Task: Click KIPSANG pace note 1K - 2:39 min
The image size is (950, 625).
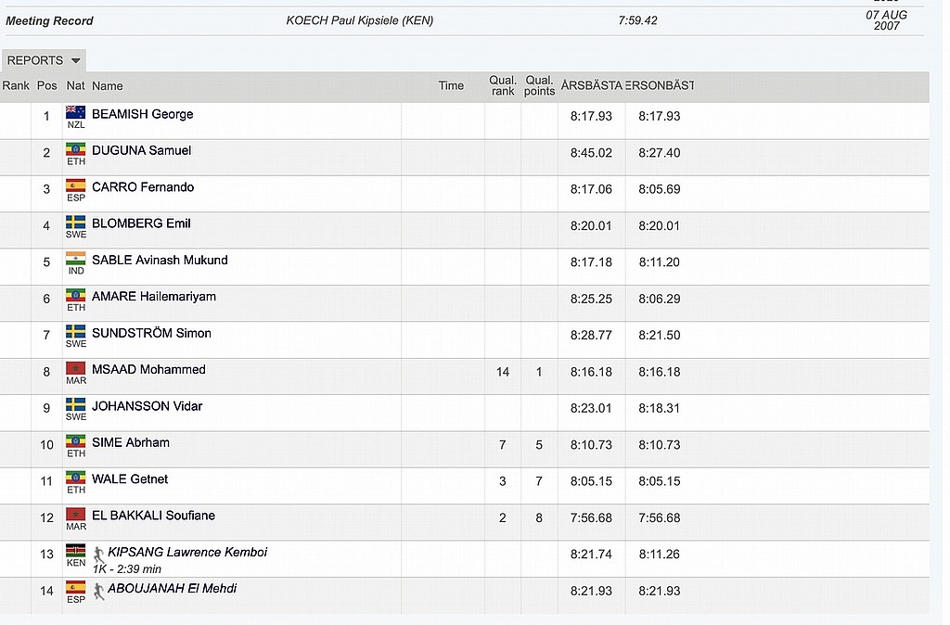Action: click(x=126, y=569)
